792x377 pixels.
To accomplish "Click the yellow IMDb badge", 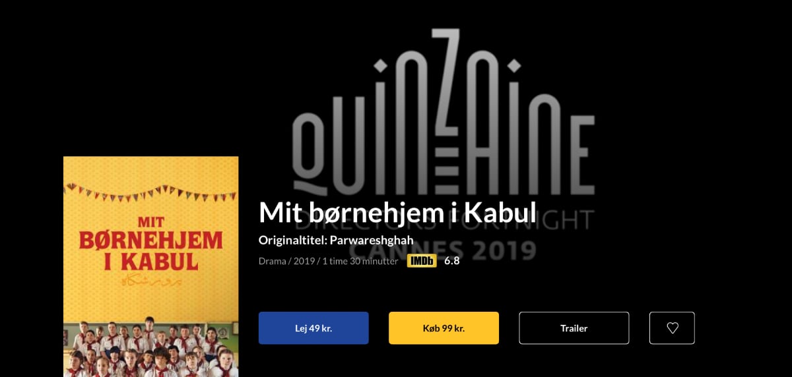I will pos(422,261).
